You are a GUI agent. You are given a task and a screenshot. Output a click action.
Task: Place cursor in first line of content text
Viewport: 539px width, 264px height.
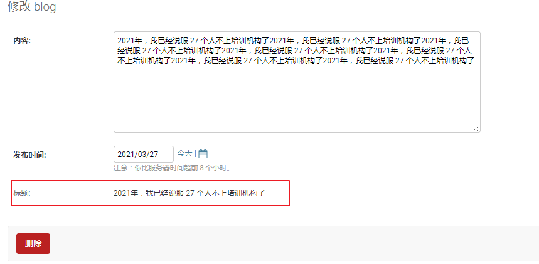[x=292, y=41]
